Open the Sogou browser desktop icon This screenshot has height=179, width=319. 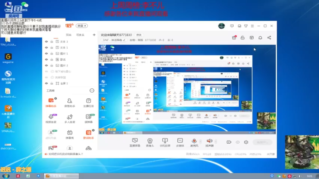(x=8, y=77)
